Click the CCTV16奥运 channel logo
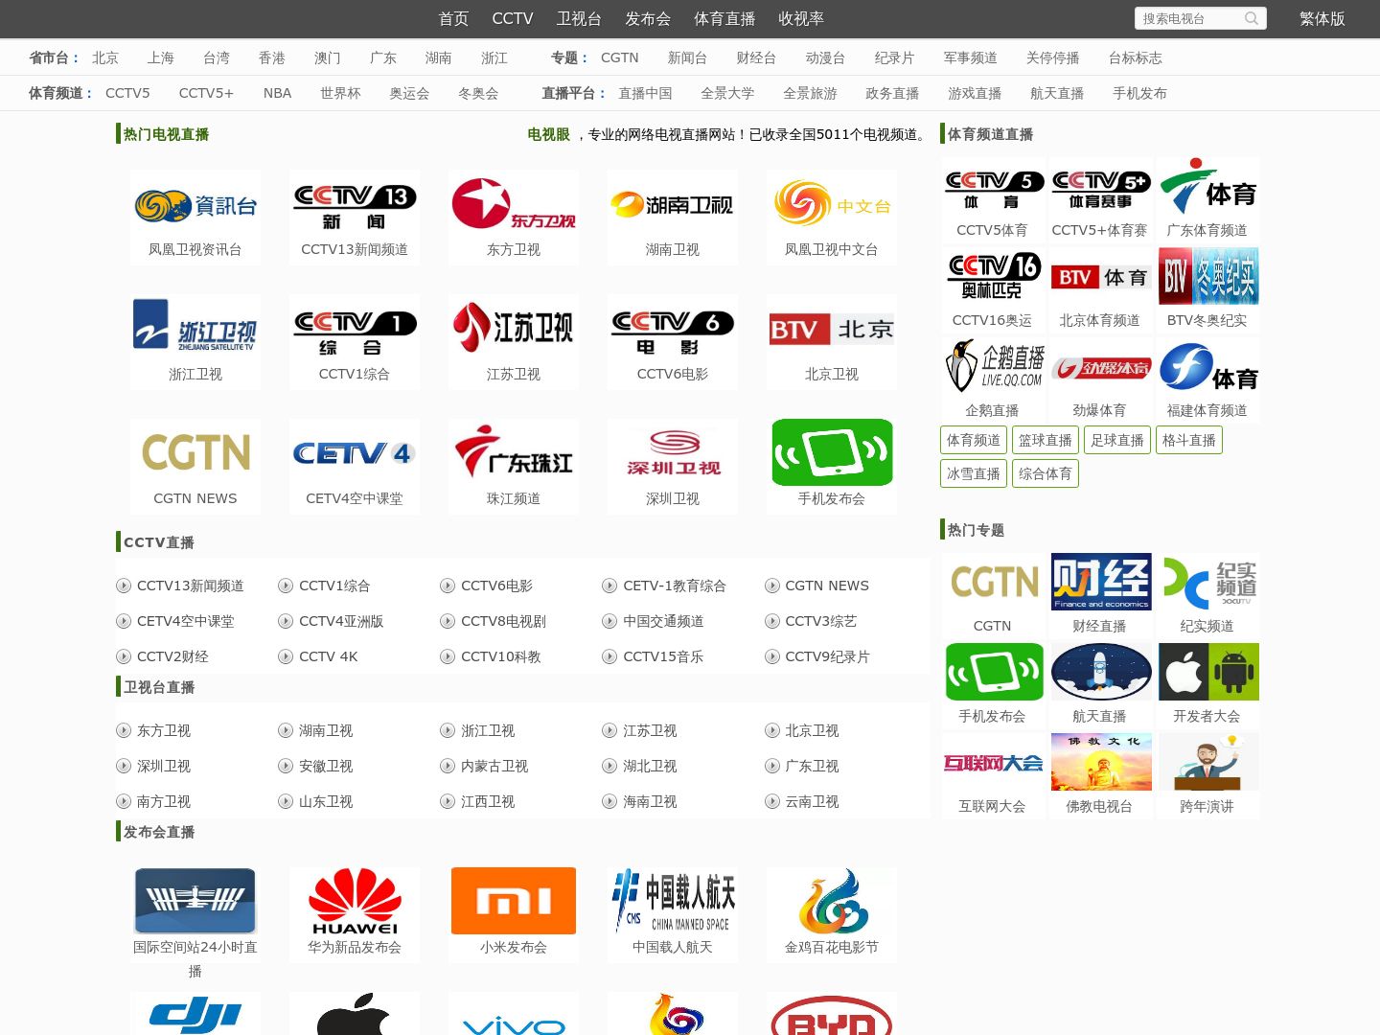1380x1035 pixels. point(992,277)
